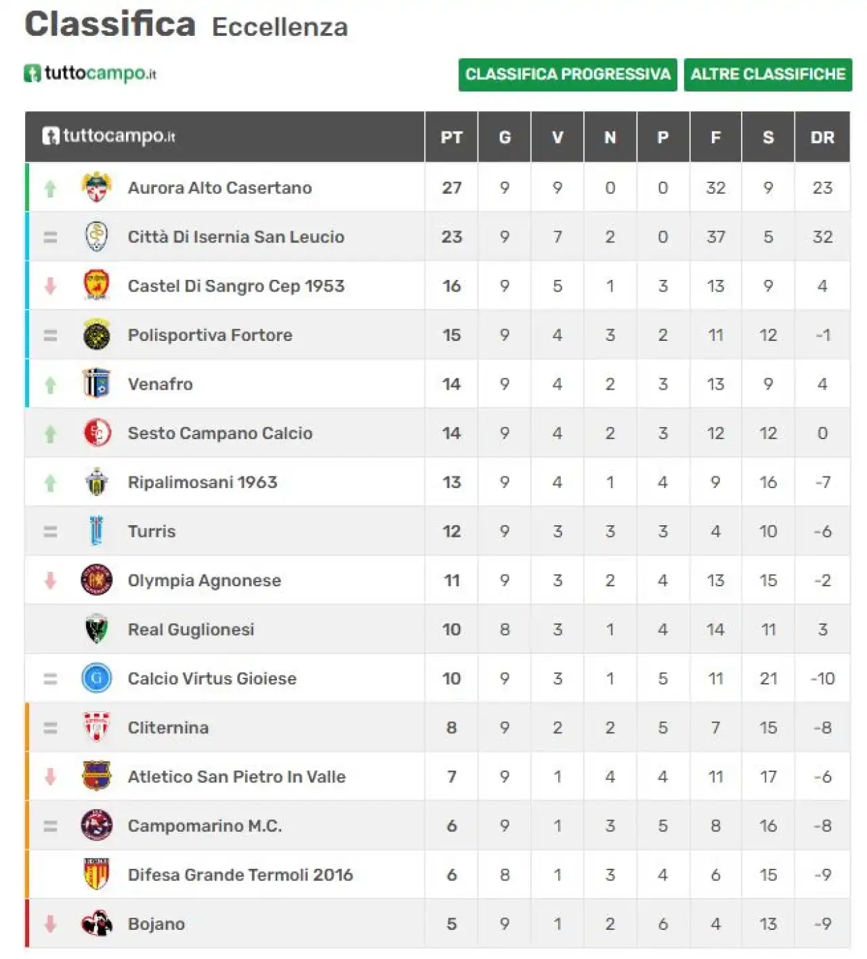Open the Ripalimosani 1963 team link
Screen dimensions: 867x959
pyautogui.click(x=203, y=482)
